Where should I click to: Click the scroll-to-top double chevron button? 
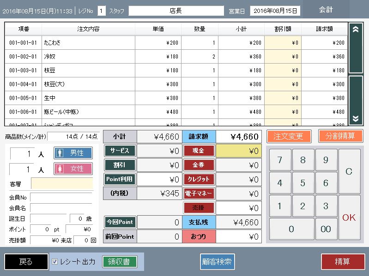(x=356, y=48)
